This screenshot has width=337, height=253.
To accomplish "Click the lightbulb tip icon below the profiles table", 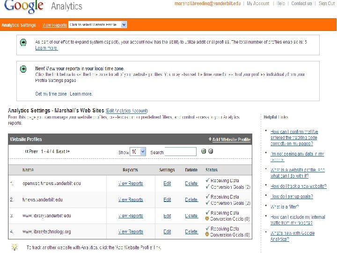I will coord(15,247).
